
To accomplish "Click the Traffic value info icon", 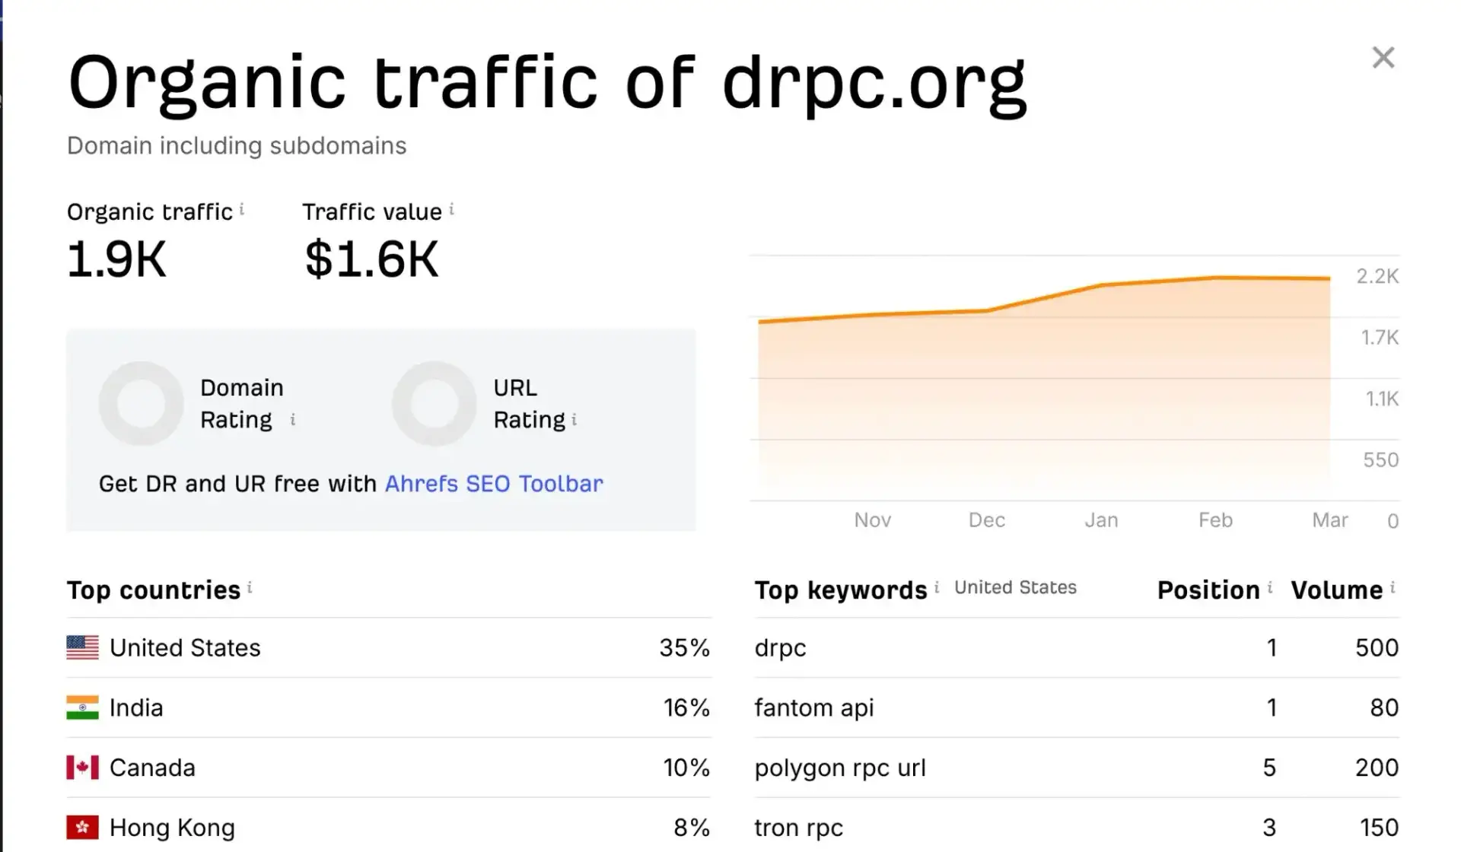I will [x=451, y=207].
